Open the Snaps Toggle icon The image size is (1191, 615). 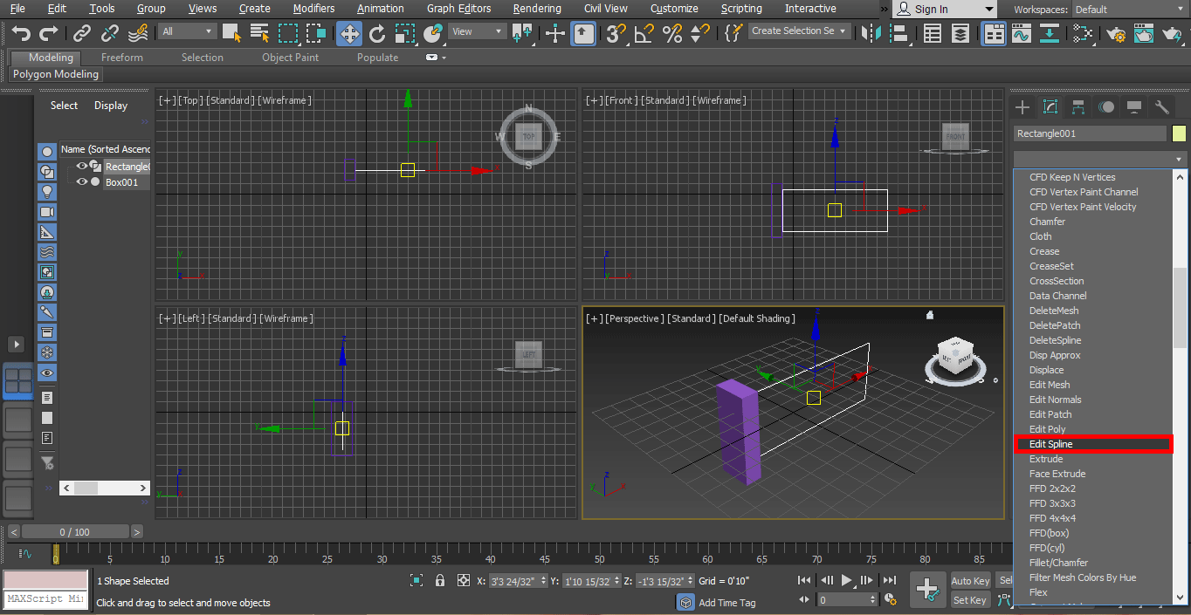(x=616, y=33)
